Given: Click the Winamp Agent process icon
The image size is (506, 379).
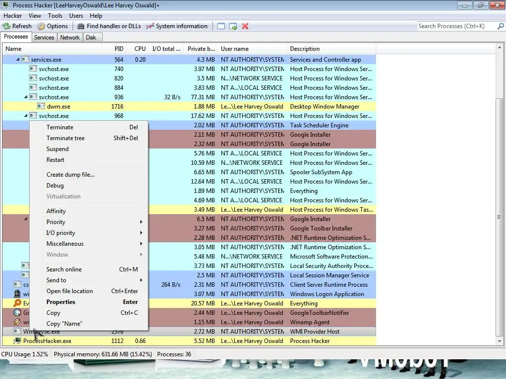Looking at the screenshot, I should [x=17, y=322].
